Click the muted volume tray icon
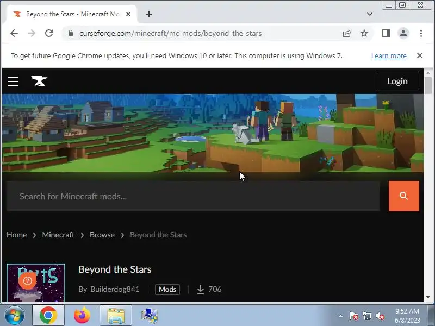The height and width of the screenshot is (326, 435). [380, 316]
